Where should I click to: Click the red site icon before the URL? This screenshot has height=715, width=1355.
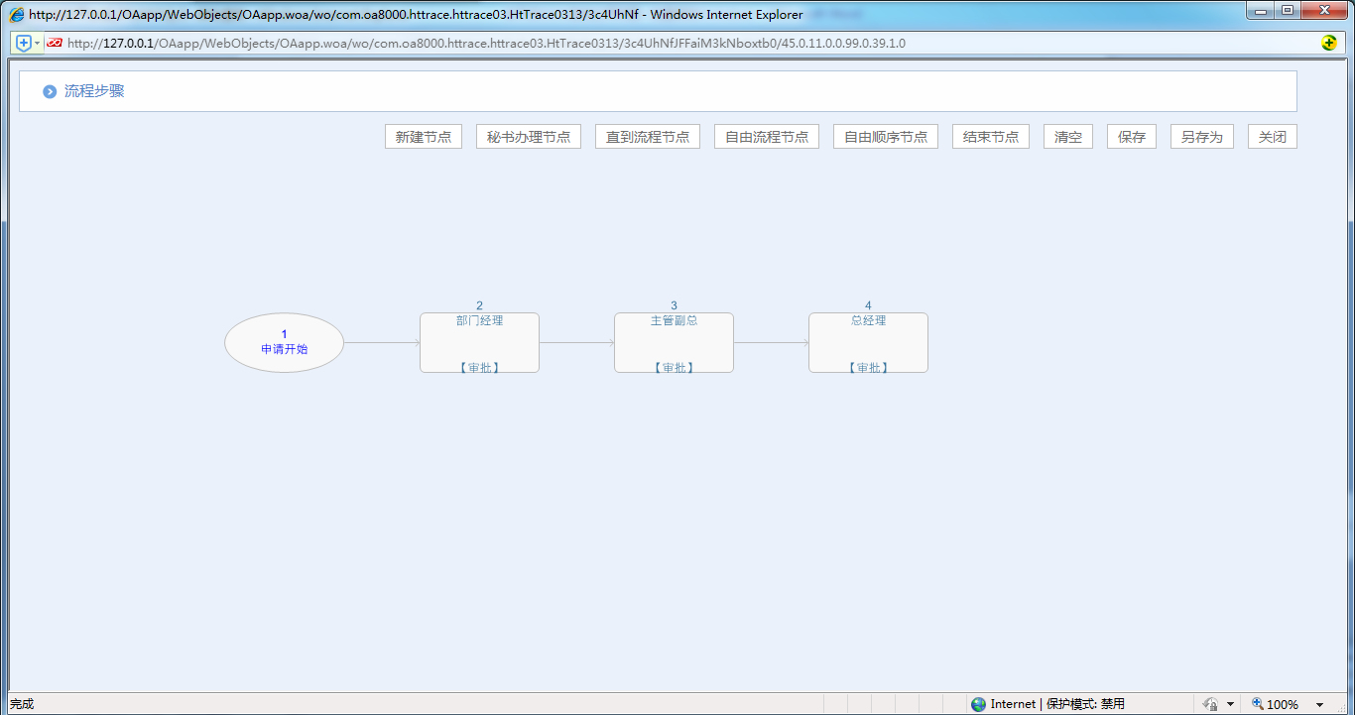pos(55,43)
